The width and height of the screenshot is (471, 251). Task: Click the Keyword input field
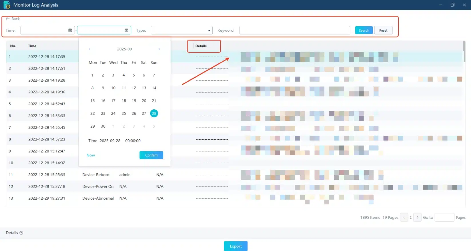point(294,30)
